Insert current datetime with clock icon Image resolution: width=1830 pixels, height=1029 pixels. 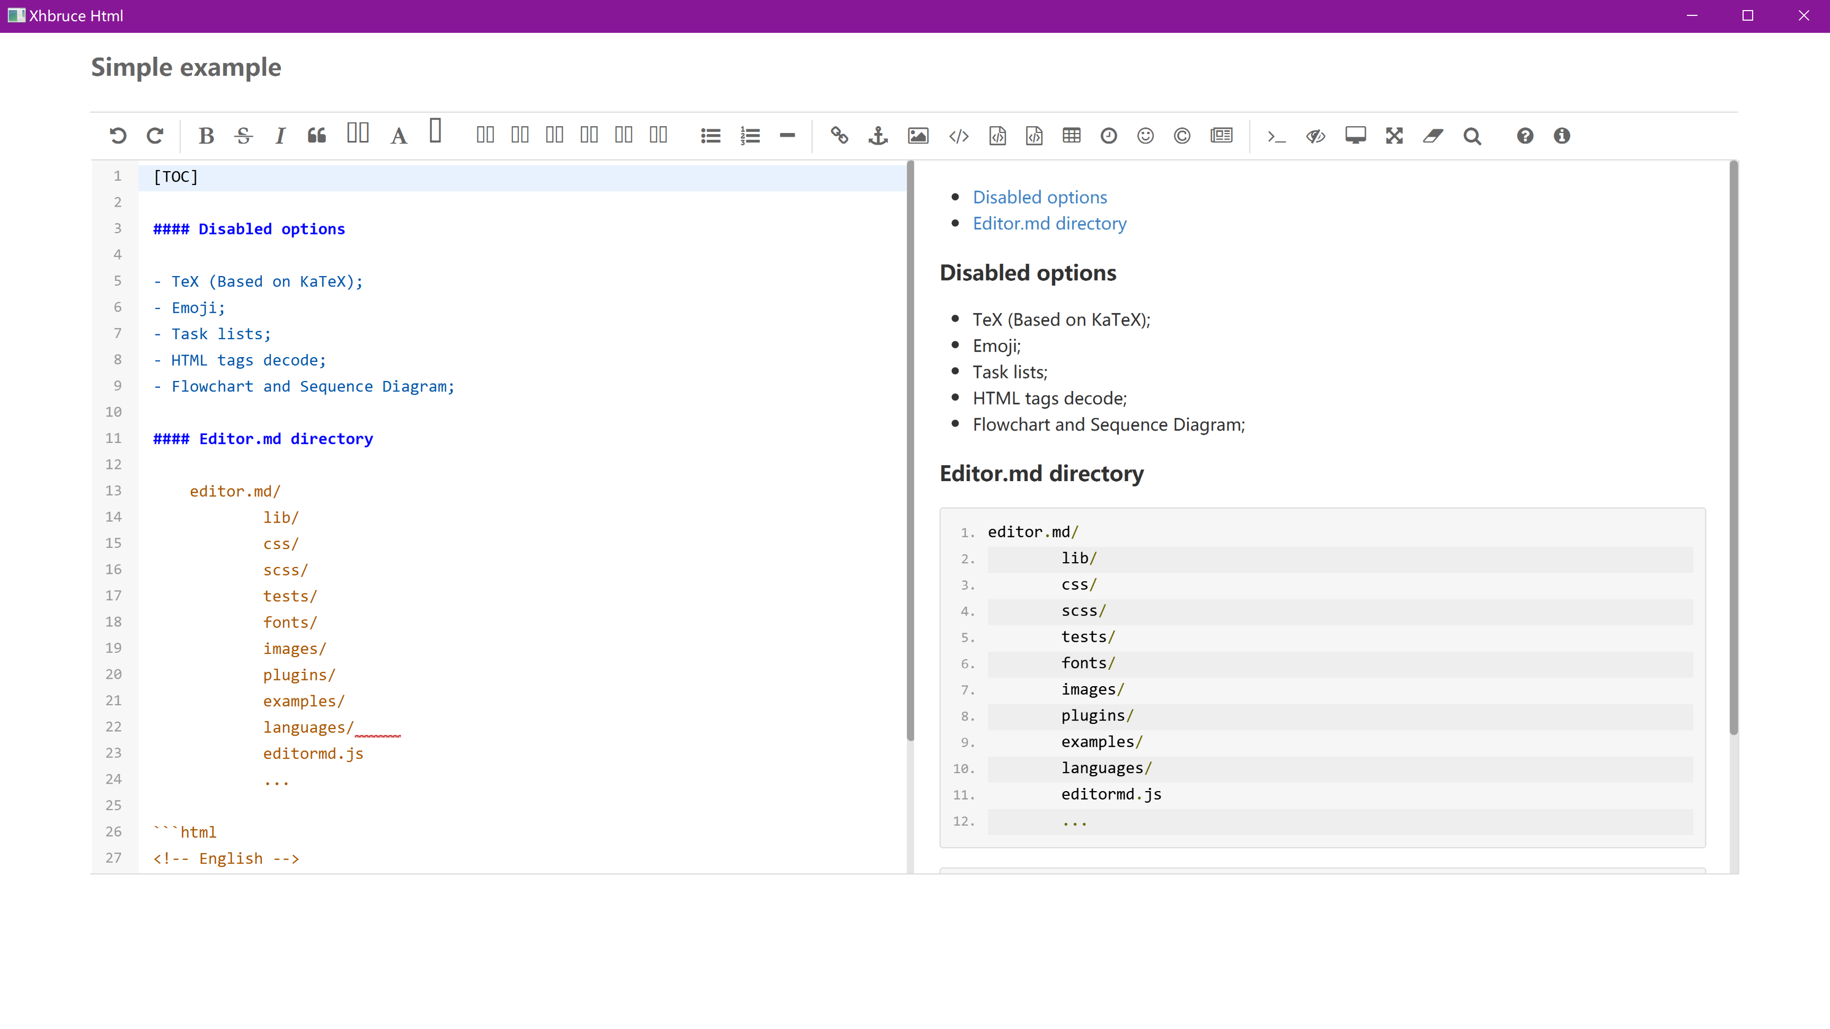[1108, 136]
